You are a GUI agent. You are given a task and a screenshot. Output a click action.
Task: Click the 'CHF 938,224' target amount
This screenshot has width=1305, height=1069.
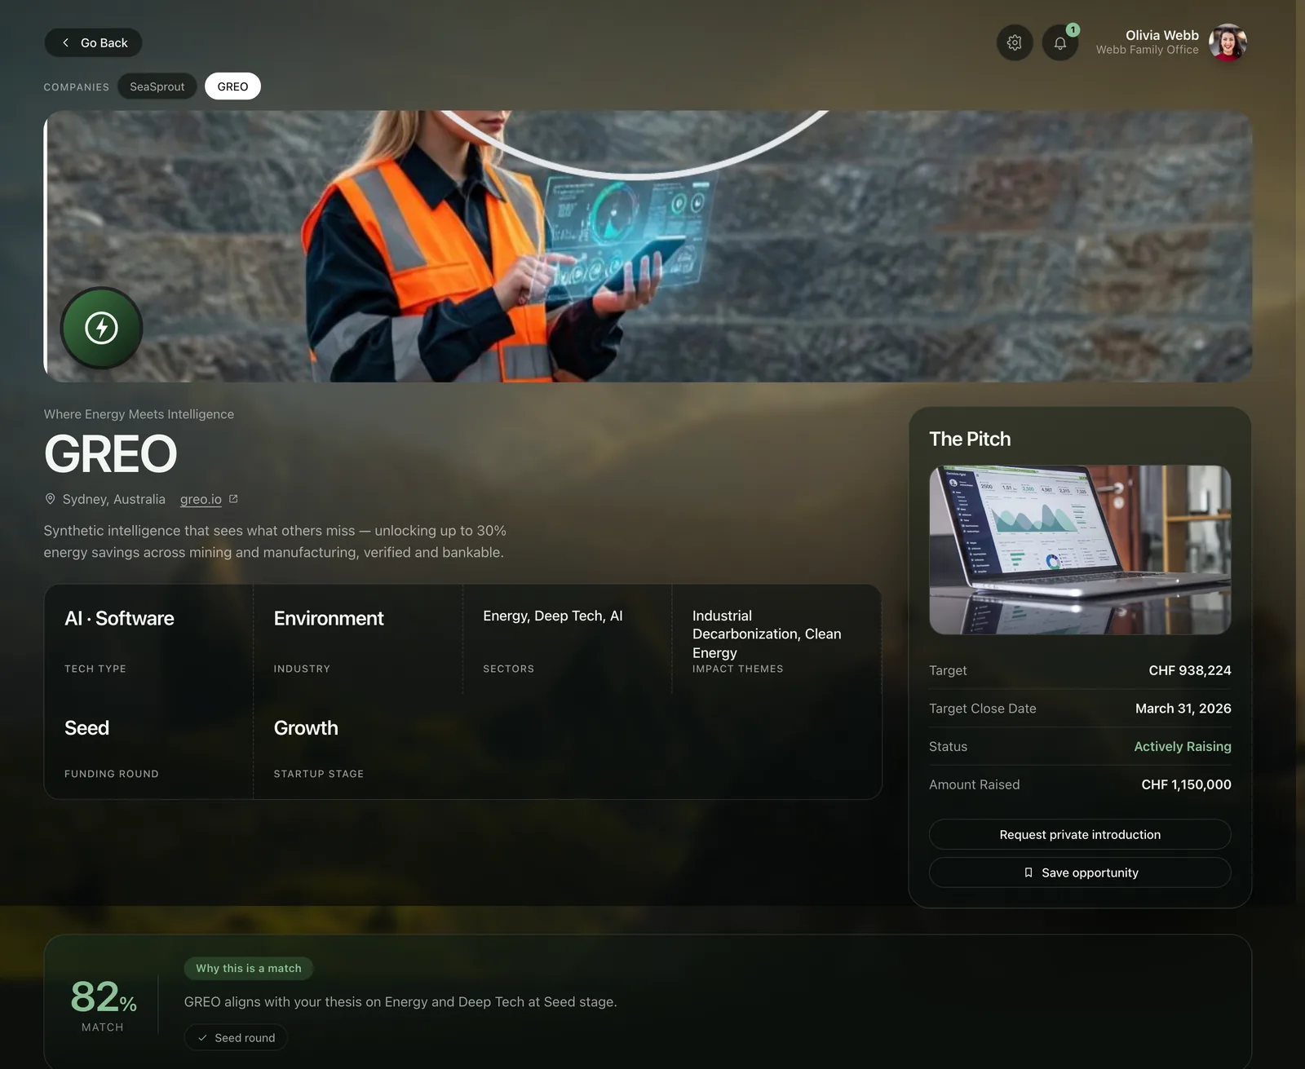tap(1190, 670)
